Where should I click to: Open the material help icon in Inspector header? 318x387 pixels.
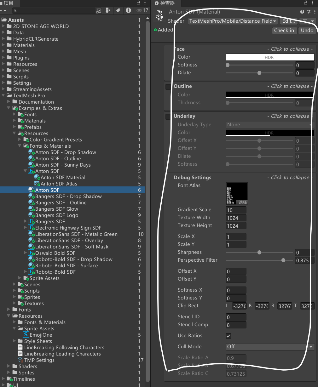click(302, 12)
